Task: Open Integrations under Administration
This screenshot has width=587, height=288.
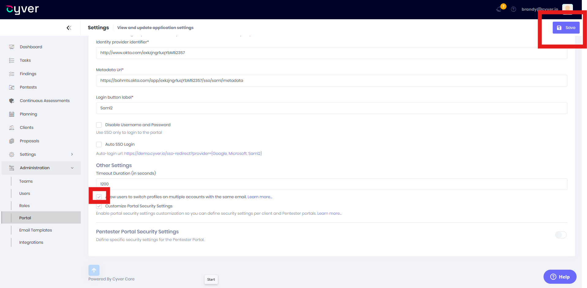Action: point(31,242)
